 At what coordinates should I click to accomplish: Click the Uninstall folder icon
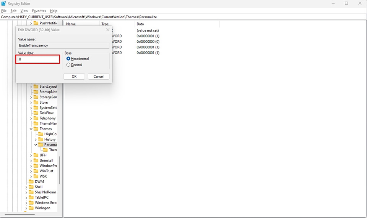[x=36, y=160]
